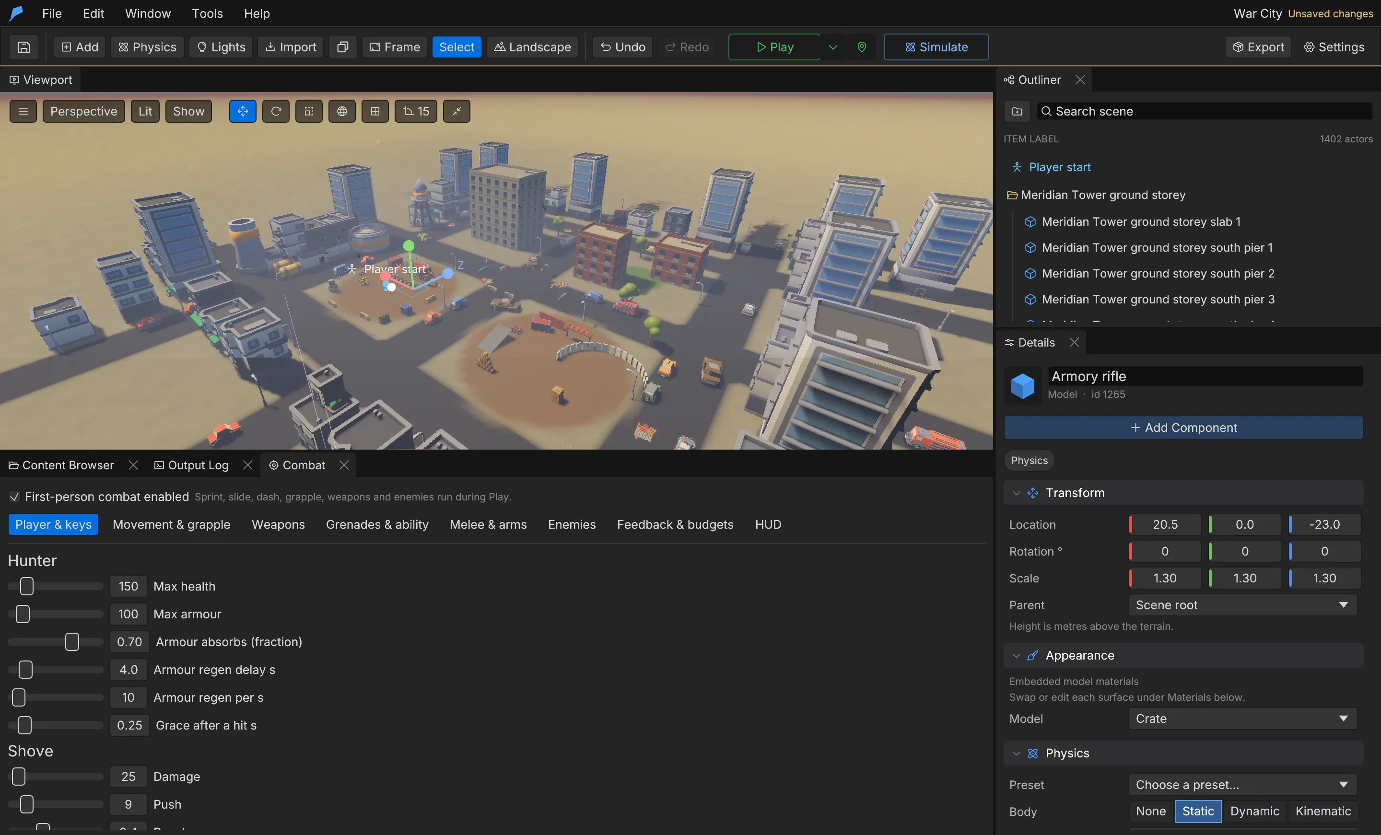The height and width of the screenshot is (835, 1381).
Task: Click the collapse viewport arrows icon
Action: pyautogui.click(x=457, y=111)
